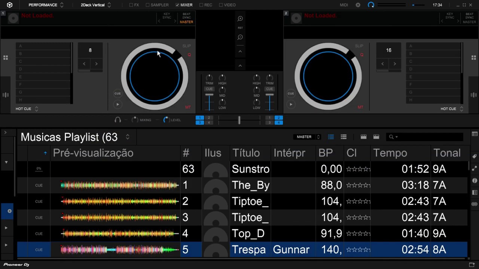Show deck 2 waveform panel icon
479x269 pixels.
474,95
